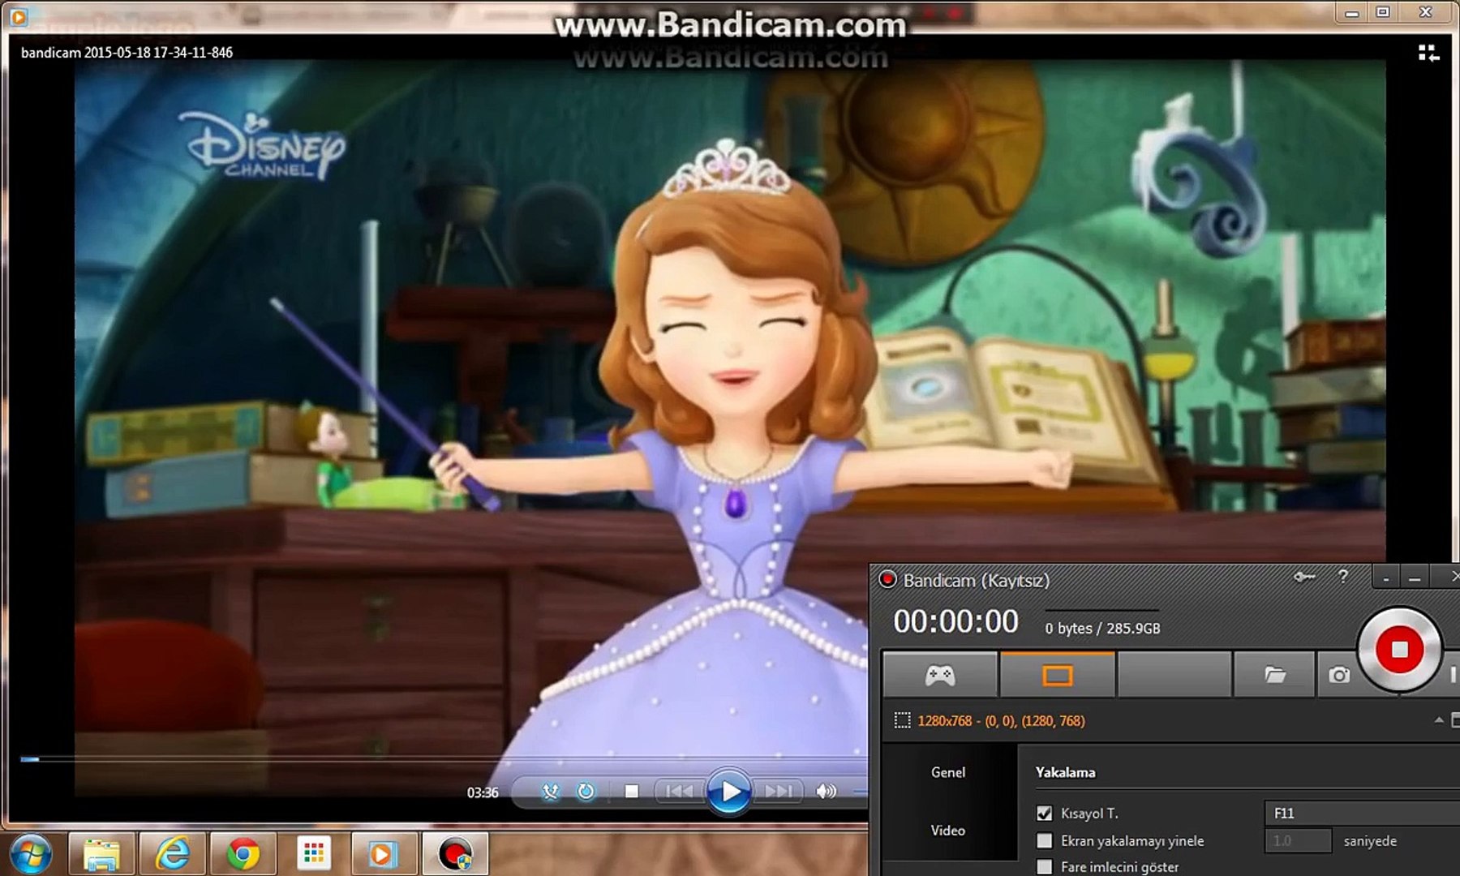Click the bandicam 2015-05-18 video title
1460x876 pixels.
click(127, 53)
